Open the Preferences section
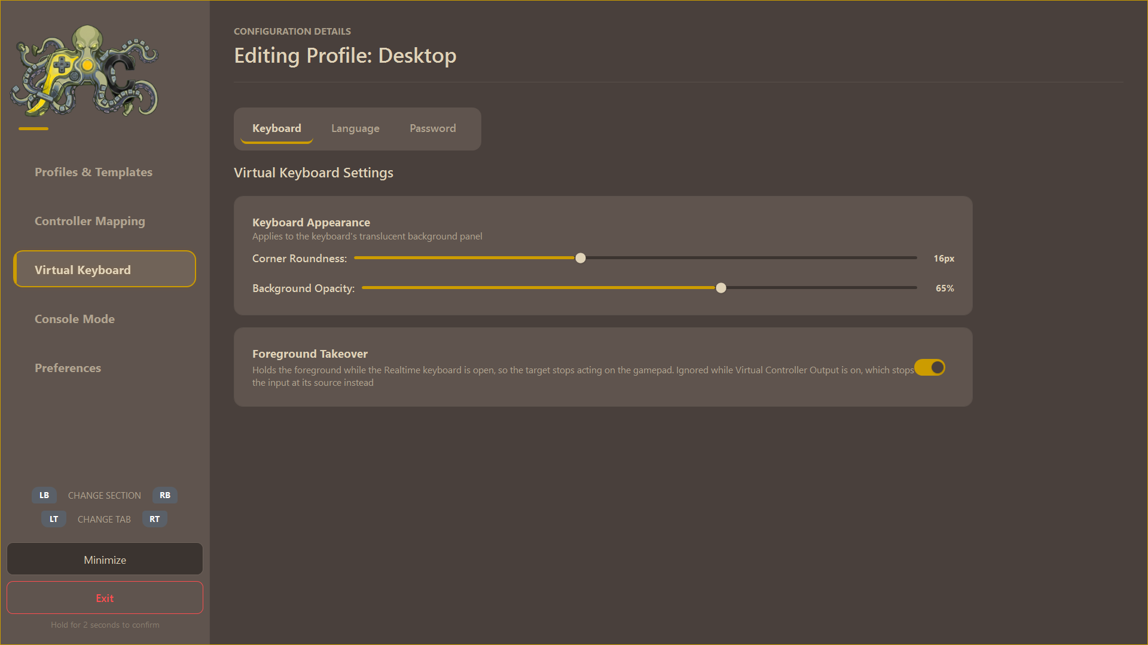 (105, 368)
